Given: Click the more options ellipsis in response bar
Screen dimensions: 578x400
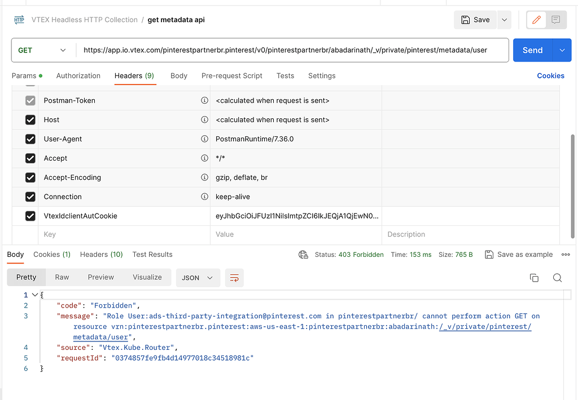Looking at the screenshot, I should (x=566, y=255).
